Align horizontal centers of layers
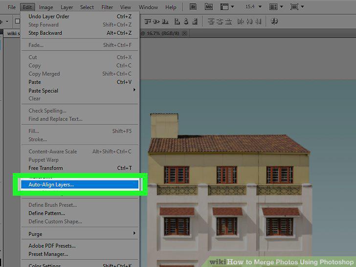Screen dimensions: 356x267 (x=186, y=22)
